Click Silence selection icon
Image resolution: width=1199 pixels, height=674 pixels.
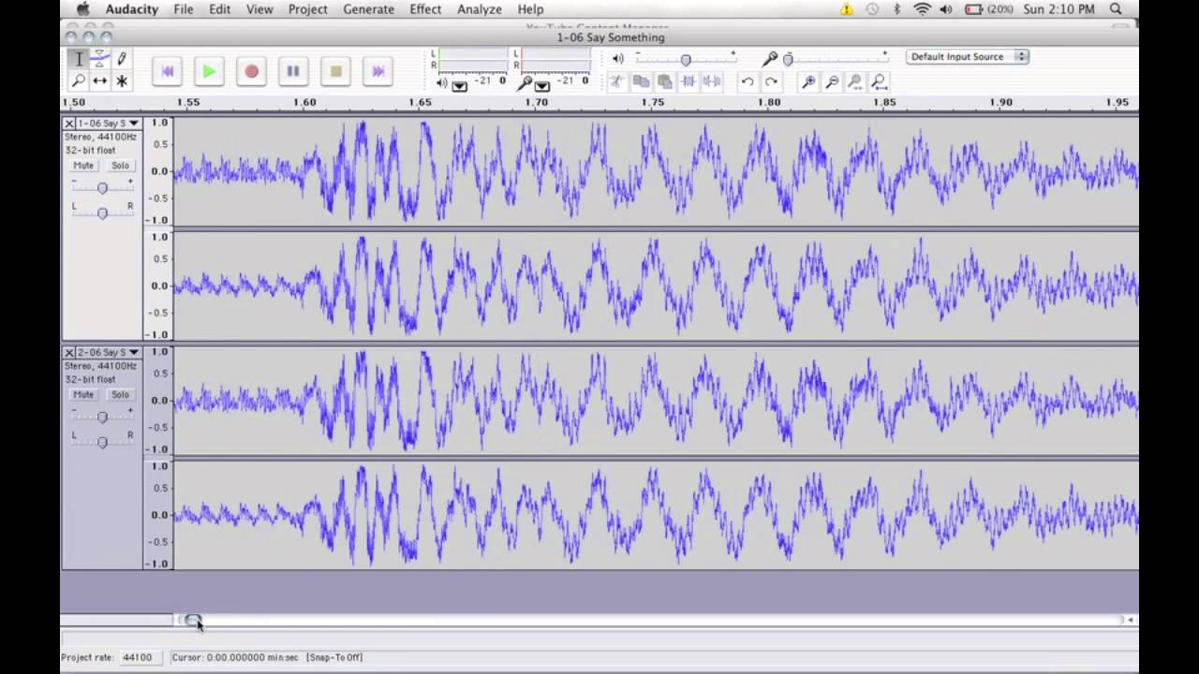(x=712, y=81)
